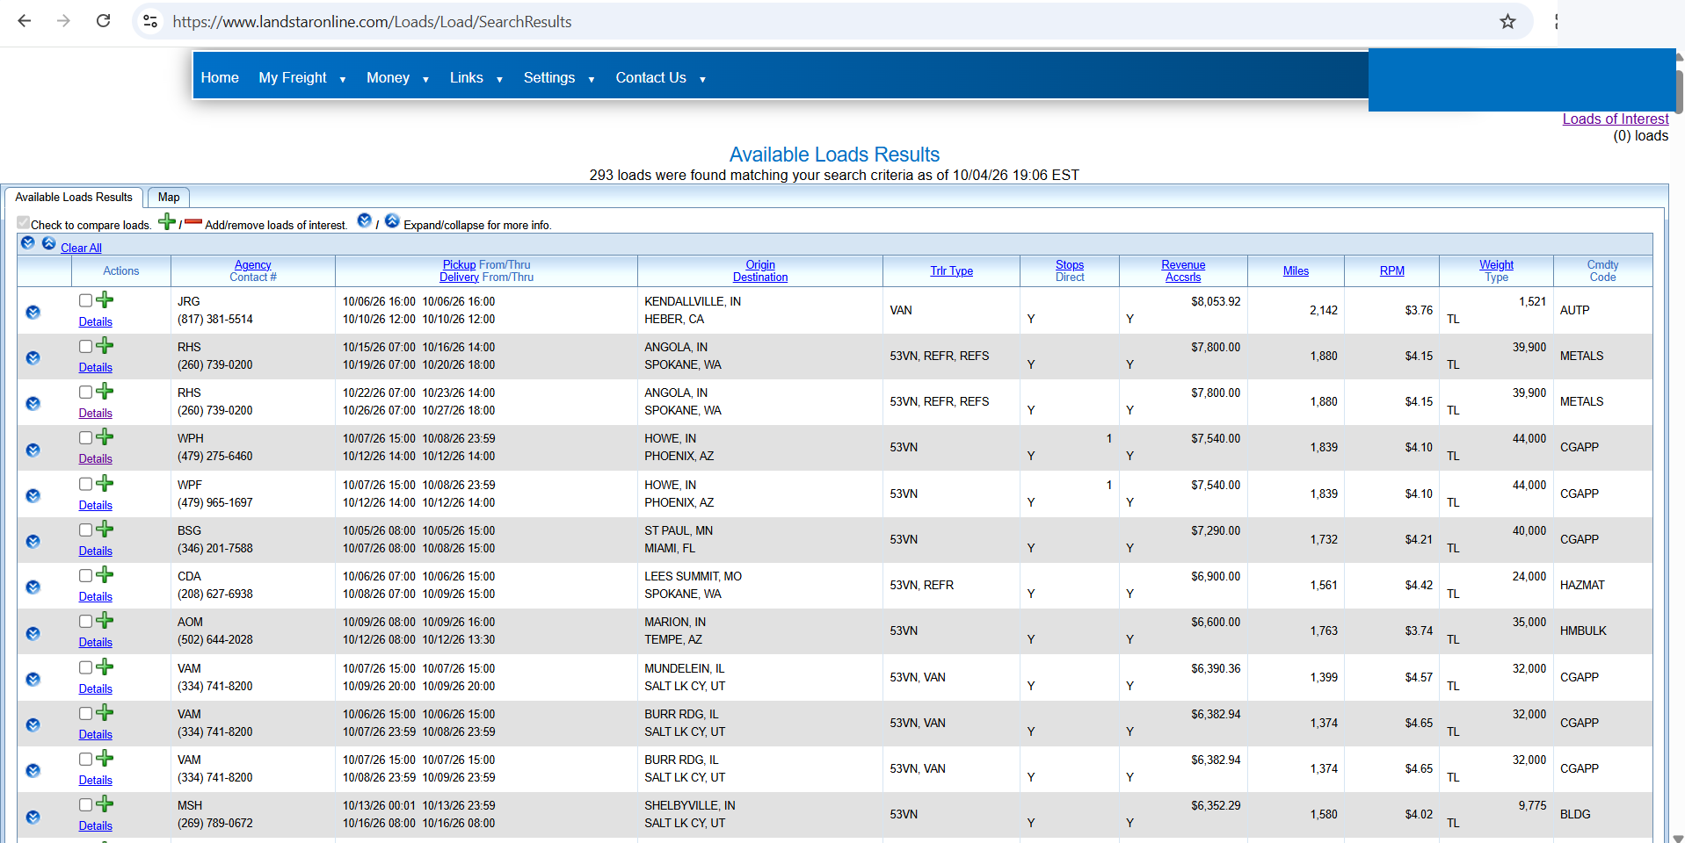Viewport: 1685px width, 843px height.
Task: Open the My Freight dropdown menu
Action: (301, 78)
